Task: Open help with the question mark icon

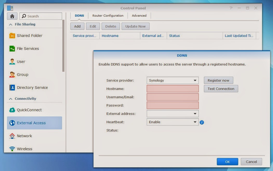Action: pyautogui.click(x=231, y=8)
